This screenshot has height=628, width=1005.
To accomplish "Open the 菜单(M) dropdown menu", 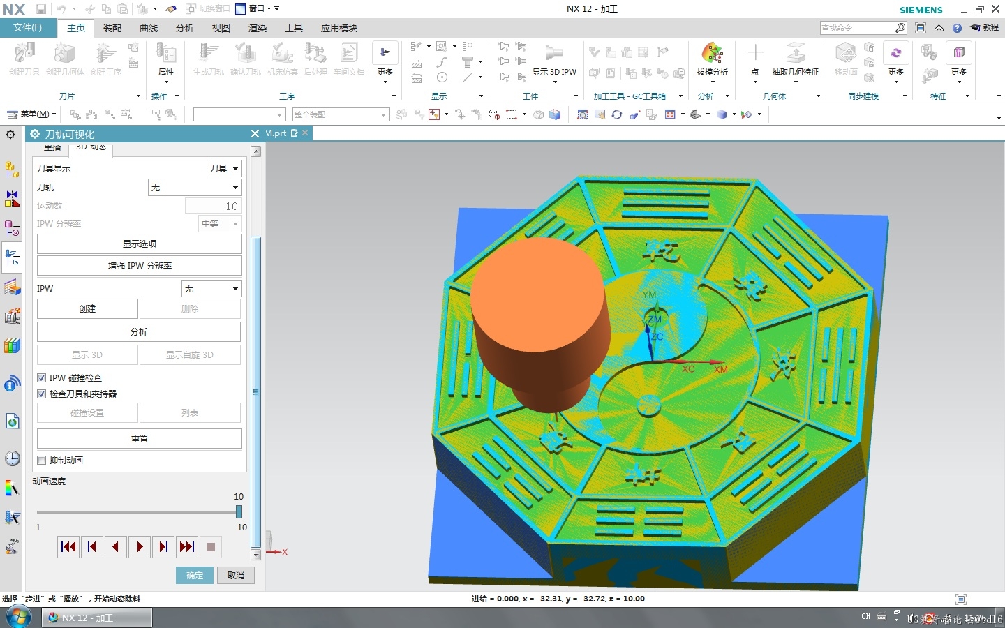I will pos(31,114).
